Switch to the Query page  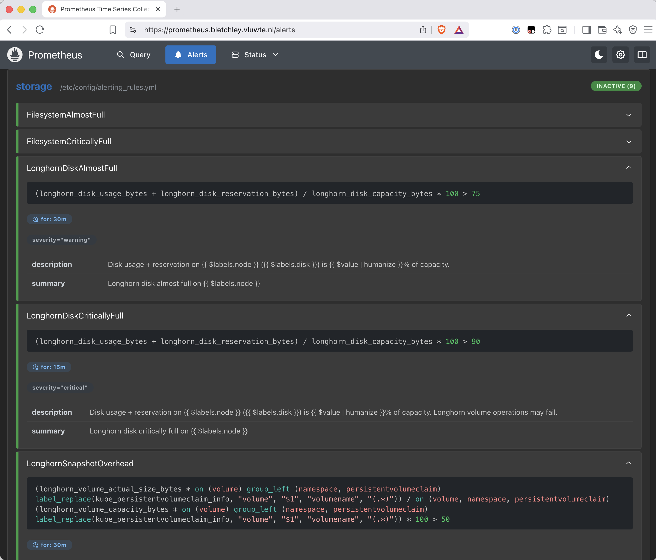(134, 55)
